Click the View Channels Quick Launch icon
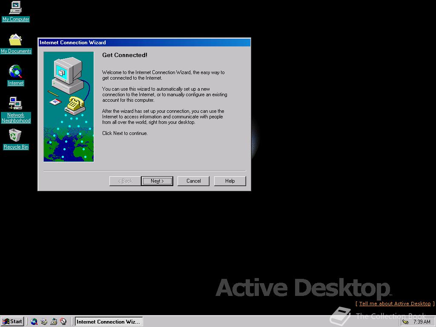The width and height of the screenshot is (436, 327). tap(63, 321)
